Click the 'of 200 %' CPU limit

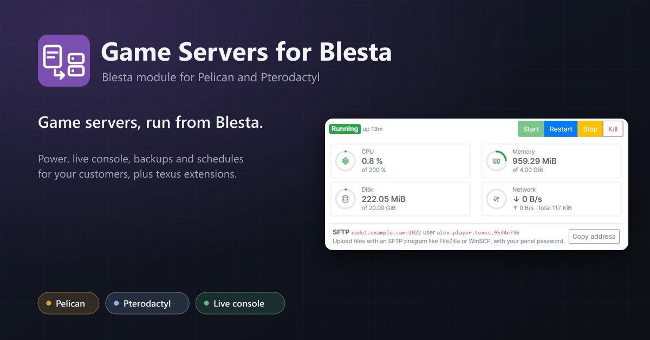tap(374, 170)
